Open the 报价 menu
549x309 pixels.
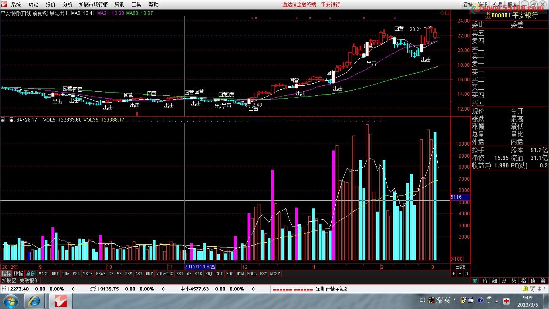coord(51,4)
